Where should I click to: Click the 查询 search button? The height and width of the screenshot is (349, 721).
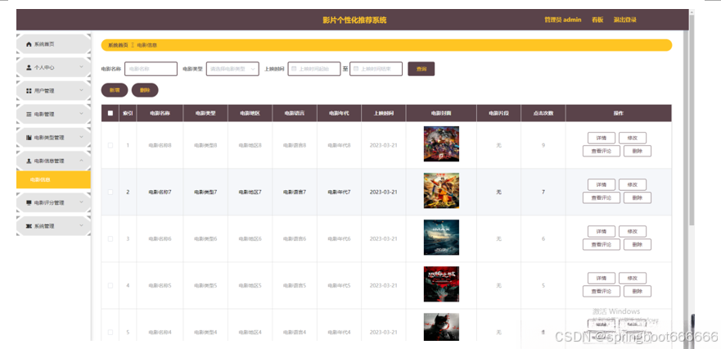click(421, 69)
